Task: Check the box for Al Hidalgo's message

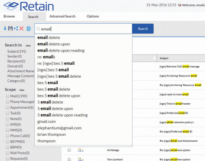Action: coord(69,150)
